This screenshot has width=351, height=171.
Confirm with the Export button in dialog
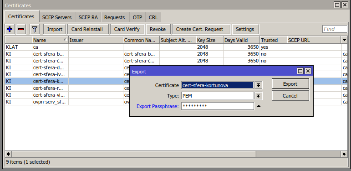pyautogui.click(x=290, y=84)
